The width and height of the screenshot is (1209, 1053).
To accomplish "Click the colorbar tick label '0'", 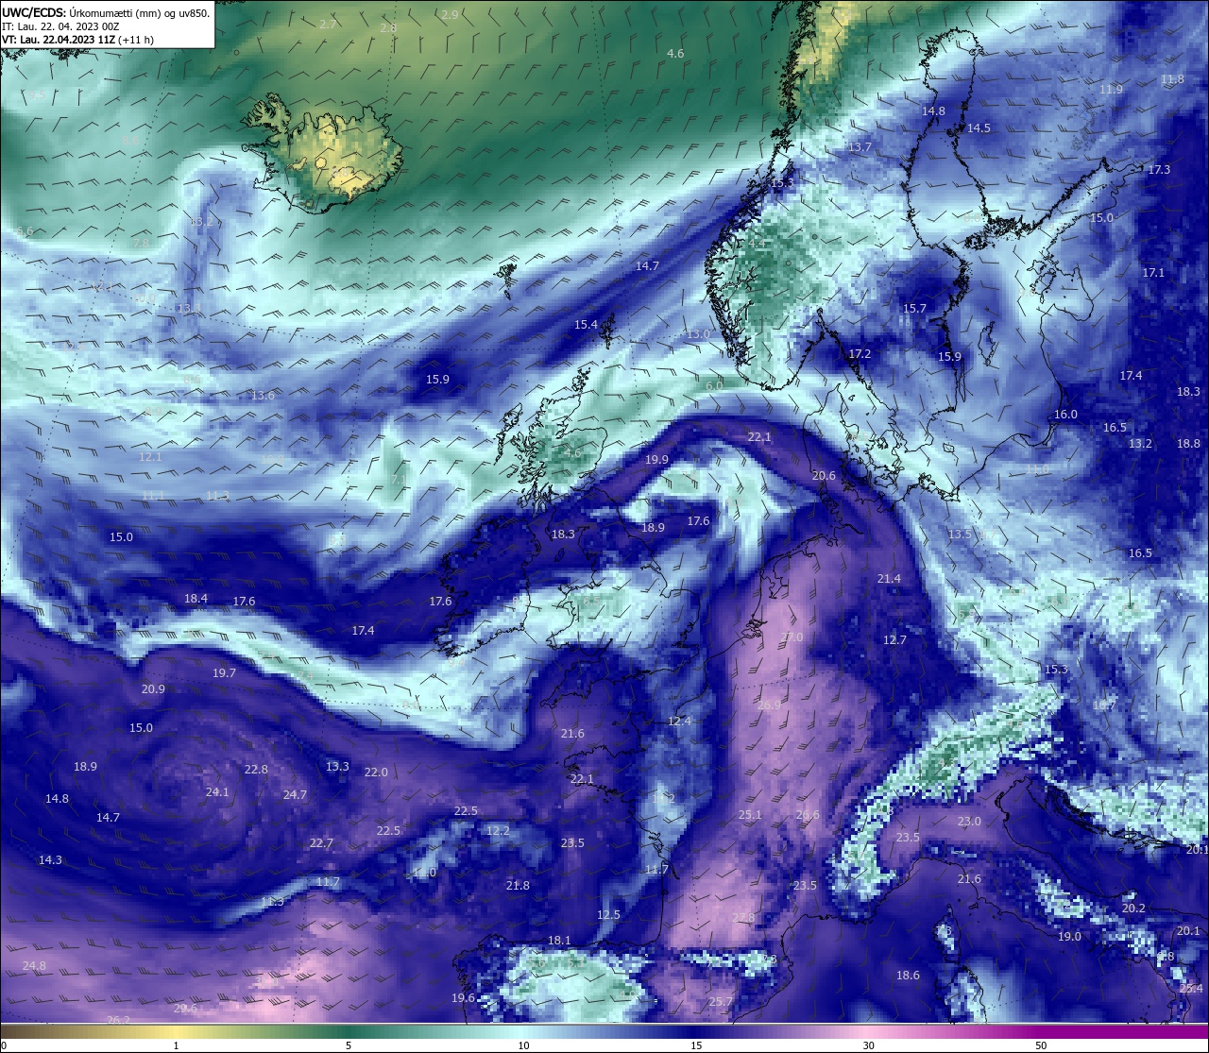I will pyautogui.click(x=4, y=1045).
